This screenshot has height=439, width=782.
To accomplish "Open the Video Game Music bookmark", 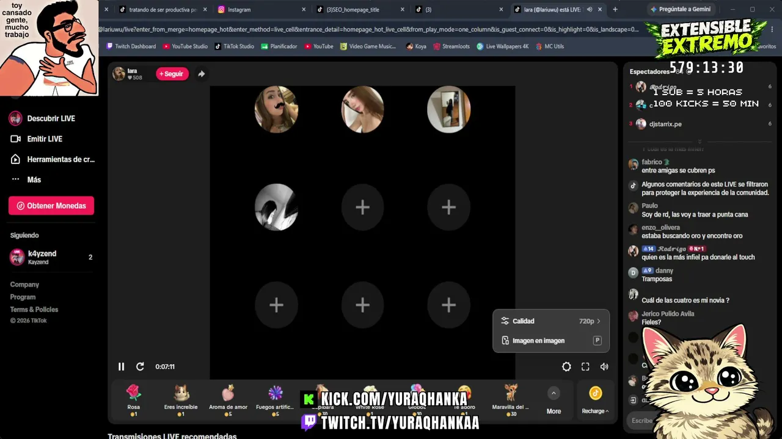I will pos(368,46).
